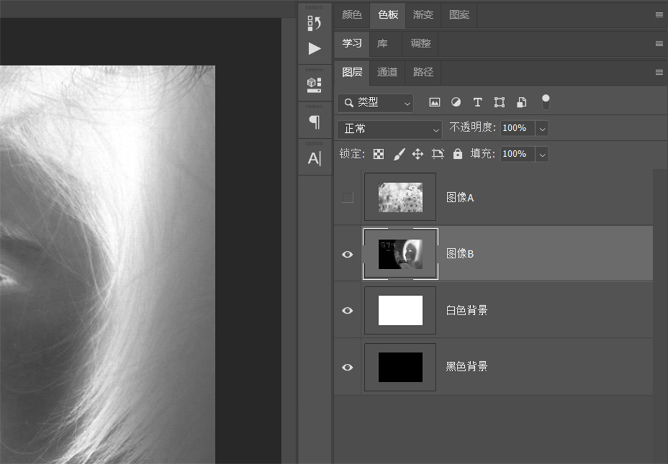The width and height of the screenshot is (668, 464).
Task: Hide the 黑色背景 layer
Action: (347, 367)
